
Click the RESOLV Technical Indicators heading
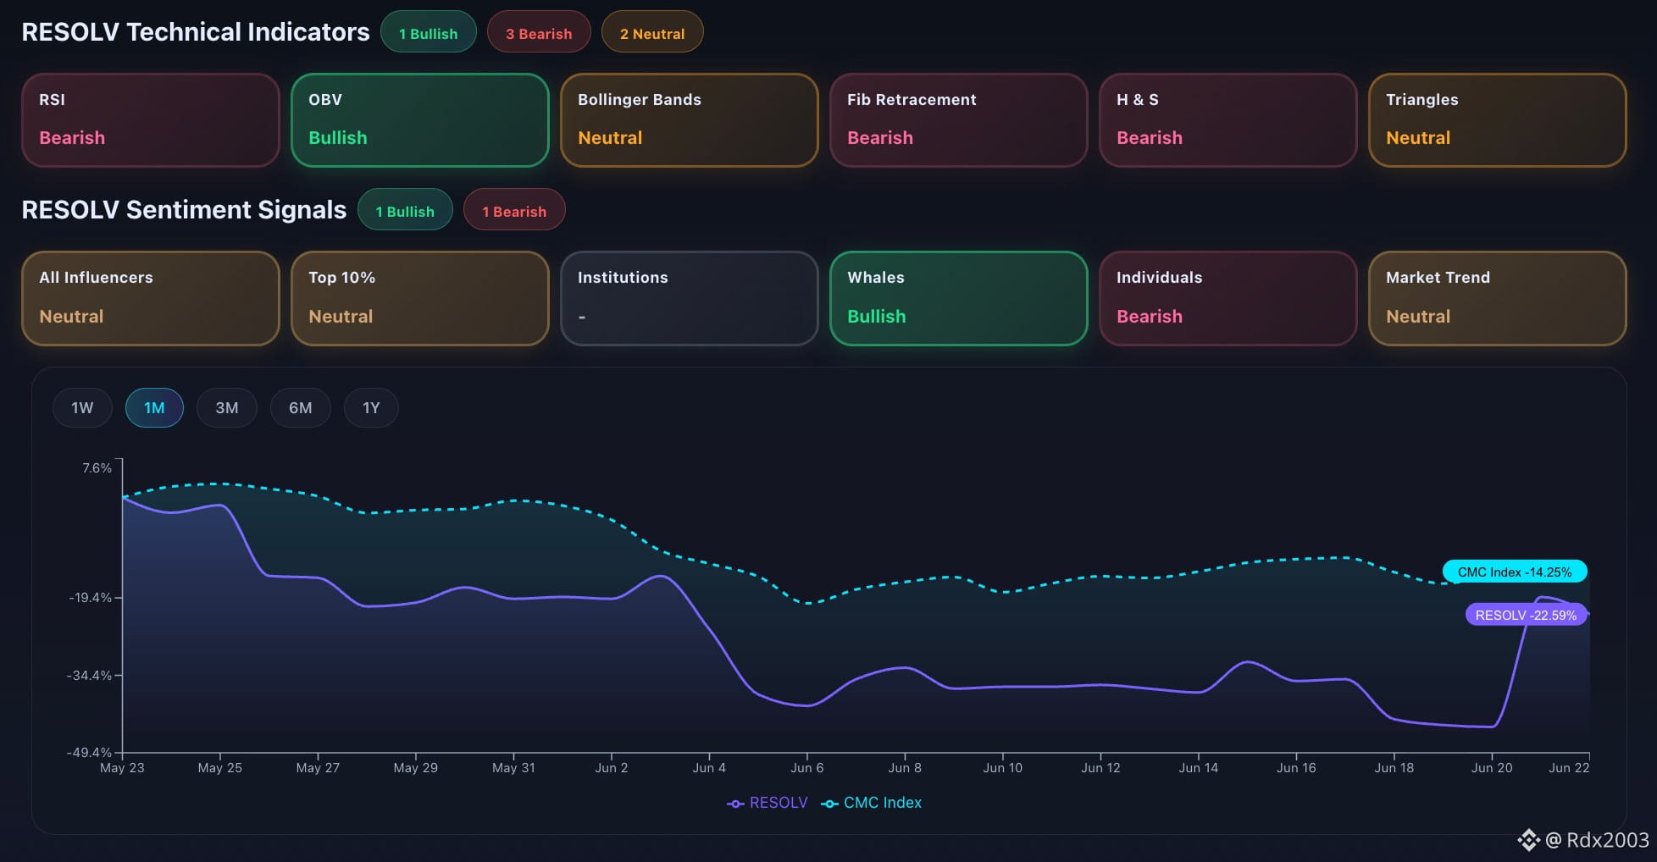coord(196,32)
